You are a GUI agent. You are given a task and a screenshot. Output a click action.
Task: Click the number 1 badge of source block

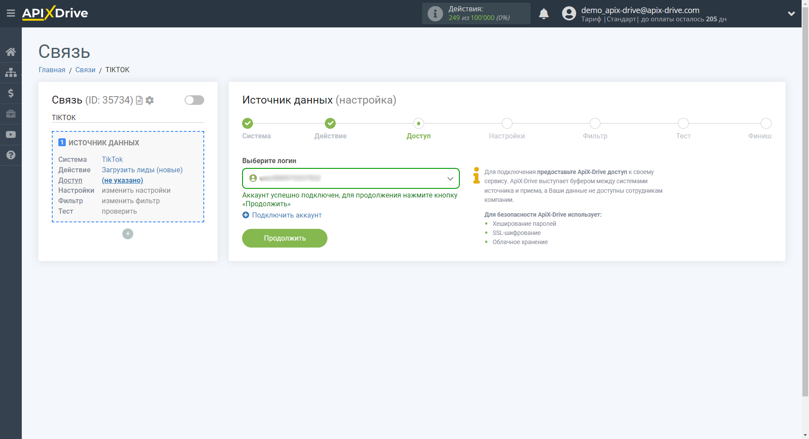point(62,142)
